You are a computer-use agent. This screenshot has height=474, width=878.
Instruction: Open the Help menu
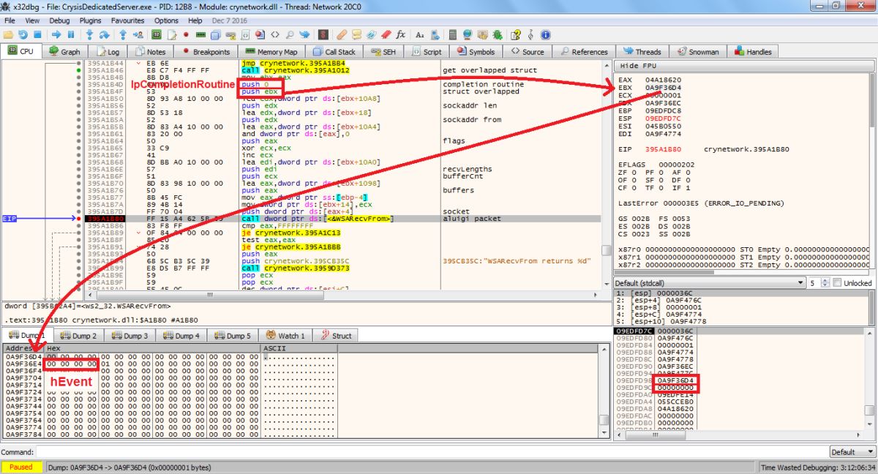pos(195,20)
